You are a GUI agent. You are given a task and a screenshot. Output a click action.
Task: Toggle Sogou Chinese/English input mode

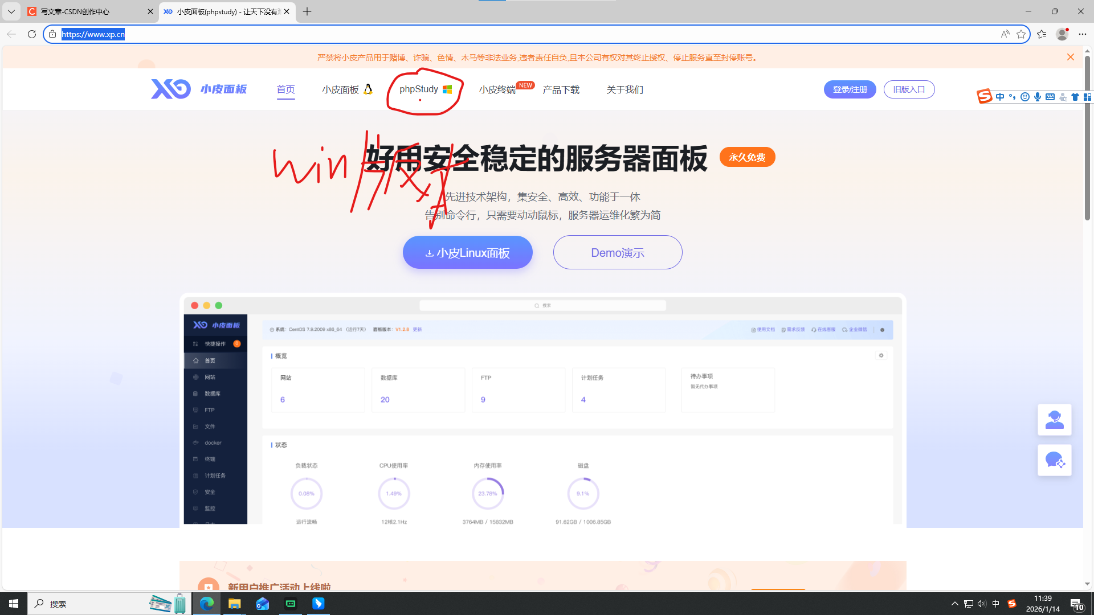tap(1000, 97)
